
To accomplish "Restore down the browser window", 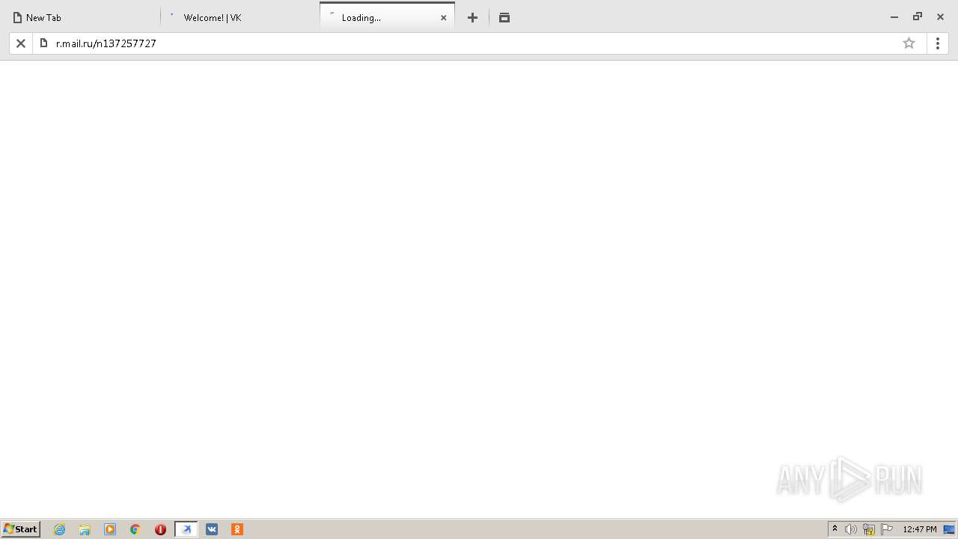I will (x=917, y=17).
